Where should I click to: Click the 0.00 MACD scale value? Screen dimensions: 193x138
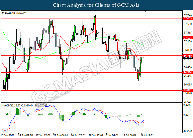pyautogui.click(x=186, y=115)
